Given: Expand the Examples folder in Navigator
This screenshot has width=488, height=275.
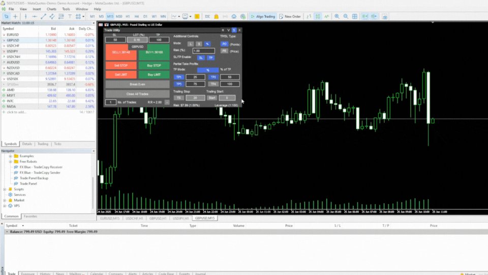Looking at the screenshot, I should click(x=10, y=156).
